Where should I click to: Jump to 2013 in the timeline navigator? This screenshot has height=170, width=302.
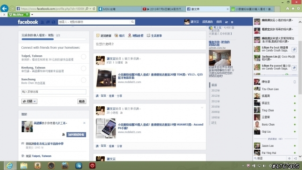pos(216,90)
